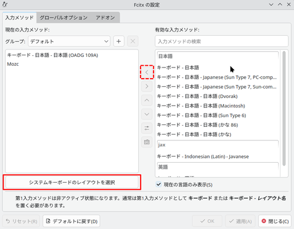Select キーボード - 日本語 - 日本語 (Dvorak)
The height and width of the screenshot is (229, 294).
(218, 96)
